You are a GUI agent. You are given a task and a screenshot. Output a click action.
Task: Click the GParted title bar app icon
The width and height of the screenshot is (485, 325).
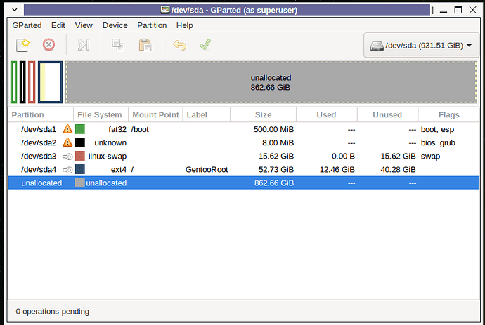point(165,10)
